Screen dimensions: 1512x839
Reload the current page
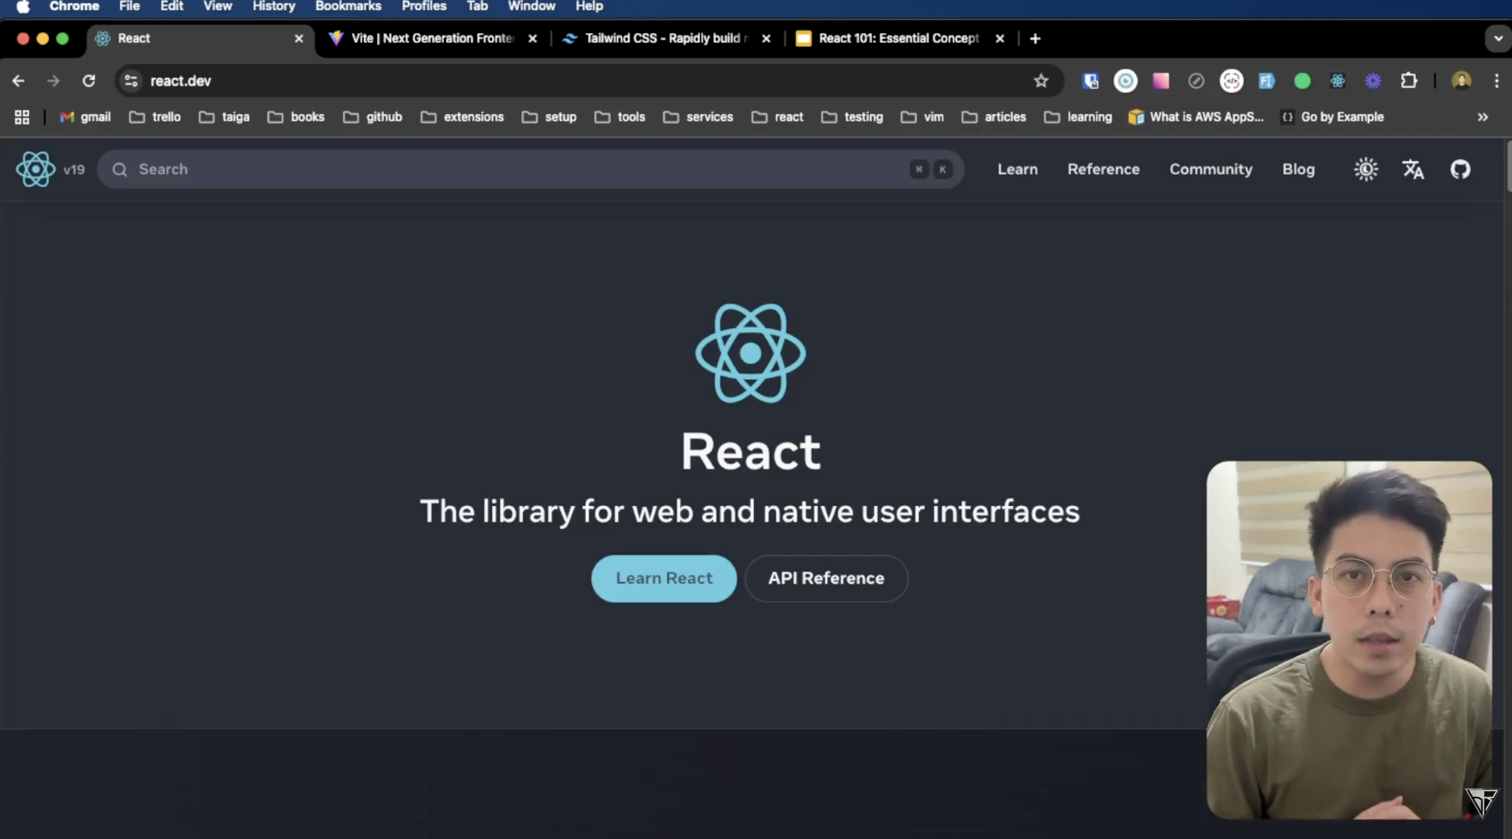coord(88,81)
